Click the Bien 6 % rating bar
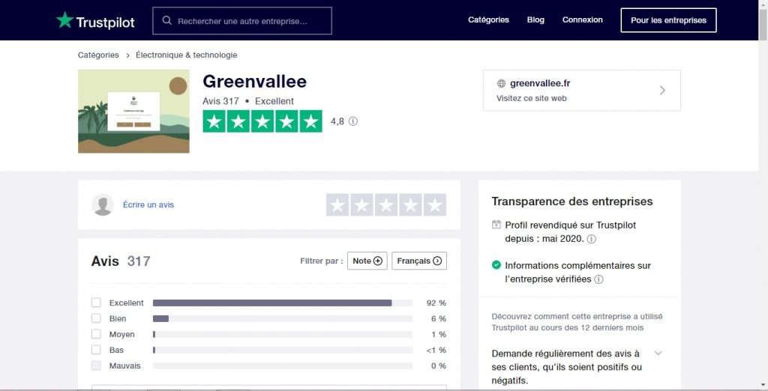 283,318
